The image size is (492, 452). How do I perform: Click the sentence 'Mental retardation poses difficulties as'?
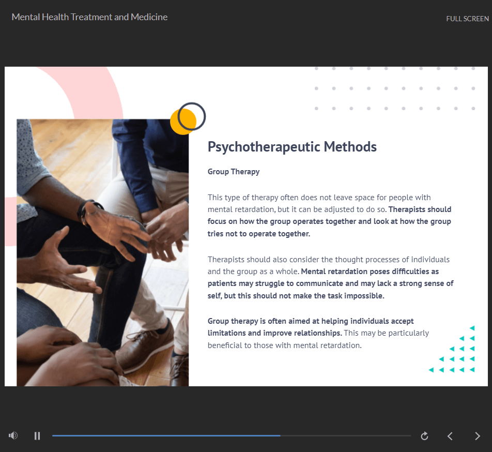tap(370, 272)
